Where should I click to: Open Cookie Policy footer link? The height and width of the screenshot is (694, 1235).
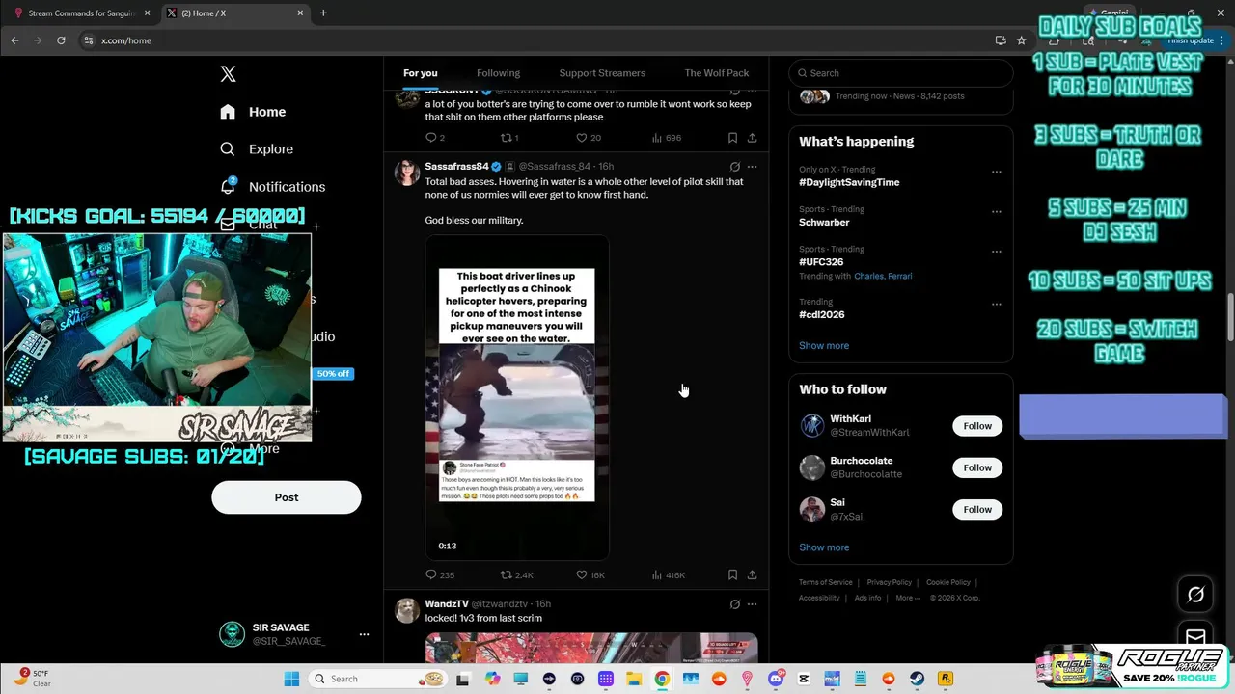947,582
